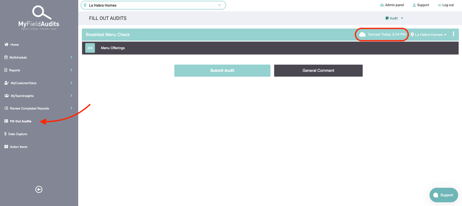Open the Audit type dropdown arrow

[402, 18]
